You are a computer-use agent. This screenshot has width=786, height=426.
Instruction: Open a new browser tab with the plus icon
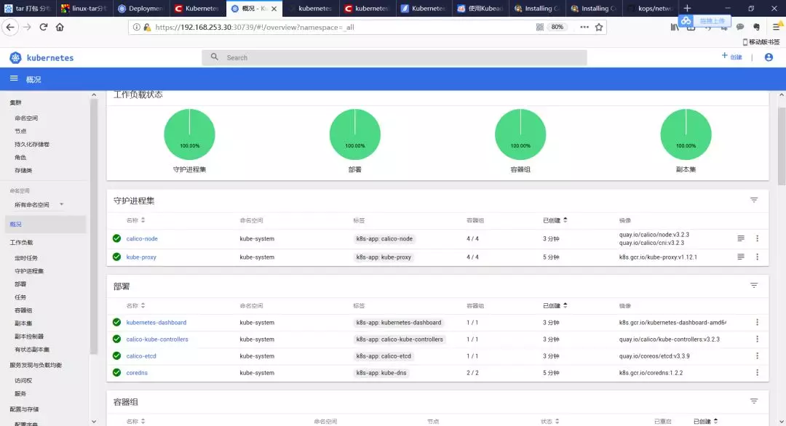(x=687, y=8)
